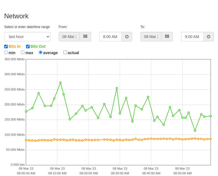Screen dimensions: 218x176
Task: Click the last green data point on chart
Action: click(211, 116)
